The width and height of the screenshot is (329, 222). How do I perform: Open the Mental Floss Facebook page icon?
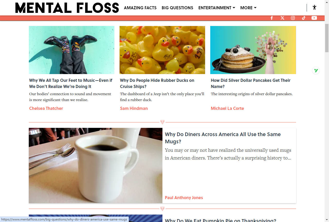click(x=272, y=18)
